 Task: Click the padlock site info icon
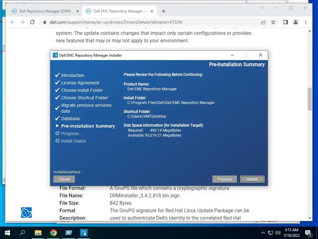pyautogui.click(x=45, y=22)
